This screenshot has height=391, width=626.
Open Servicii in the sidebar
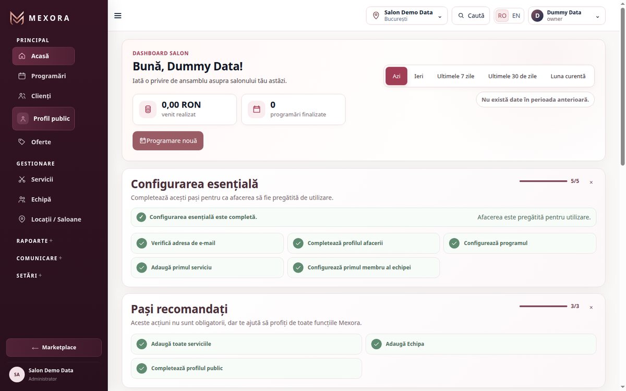43,179
